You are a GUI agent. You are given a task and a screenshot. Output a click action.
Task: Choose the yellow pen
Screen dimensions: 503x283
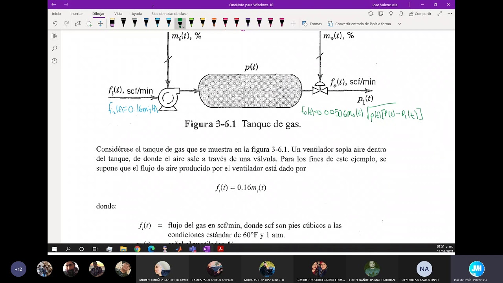point(203,23)
